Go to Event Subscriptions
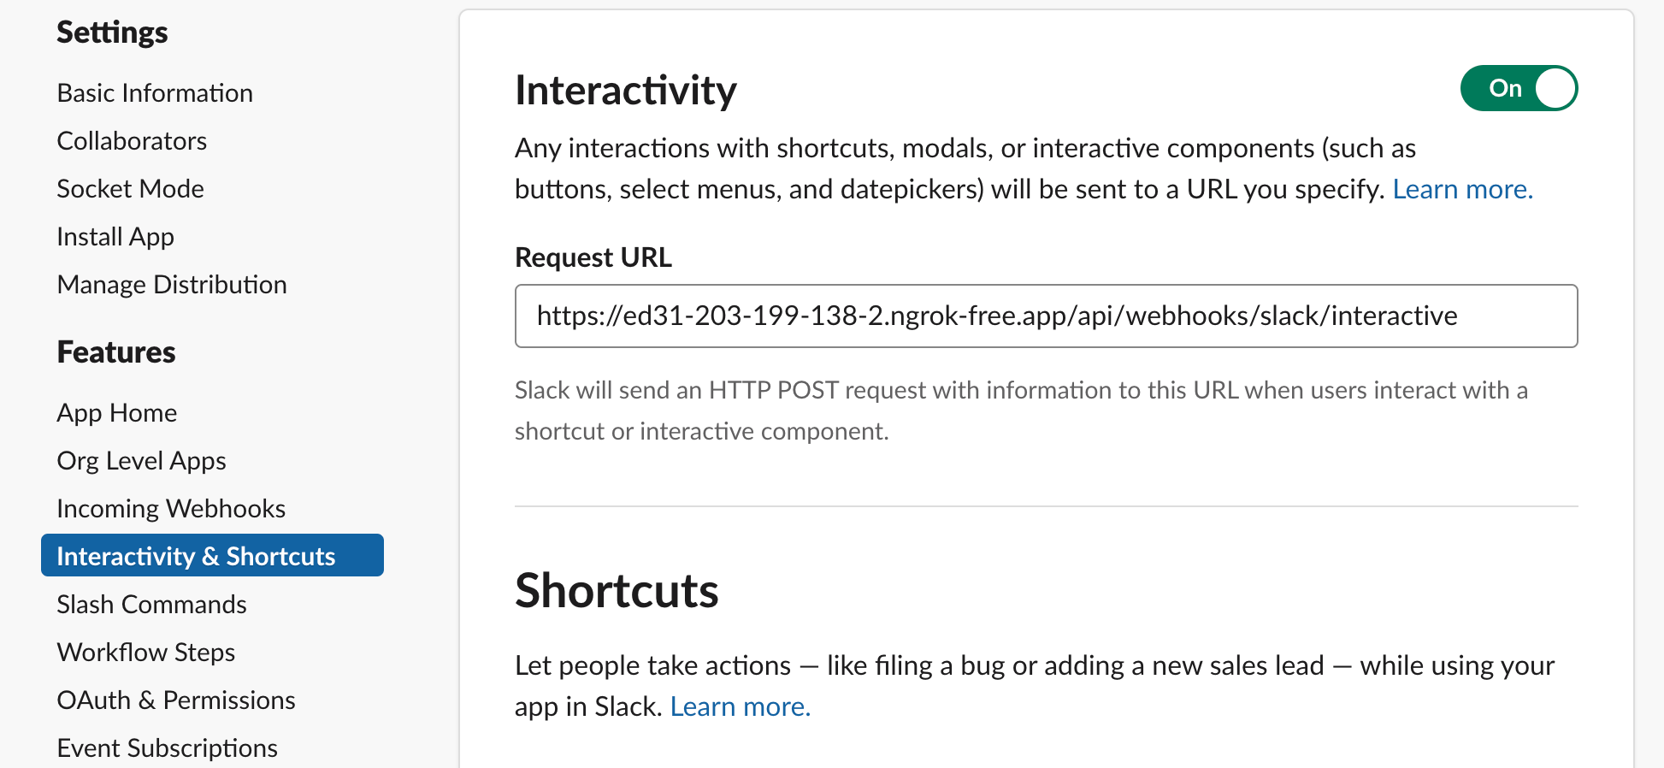This screenshot has width=1664, height=768. [167, 748]
